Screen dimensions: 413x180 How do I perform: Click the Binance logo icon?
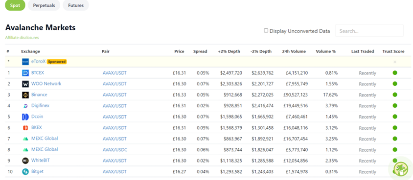point(25,95)
